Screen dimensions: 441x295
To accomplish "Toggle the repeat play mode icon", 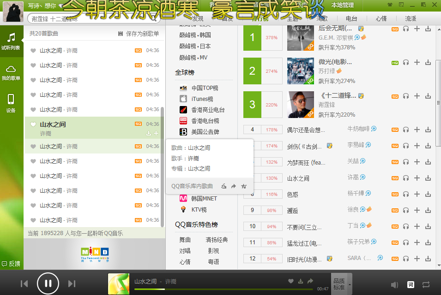I will (x=426, y=284).
